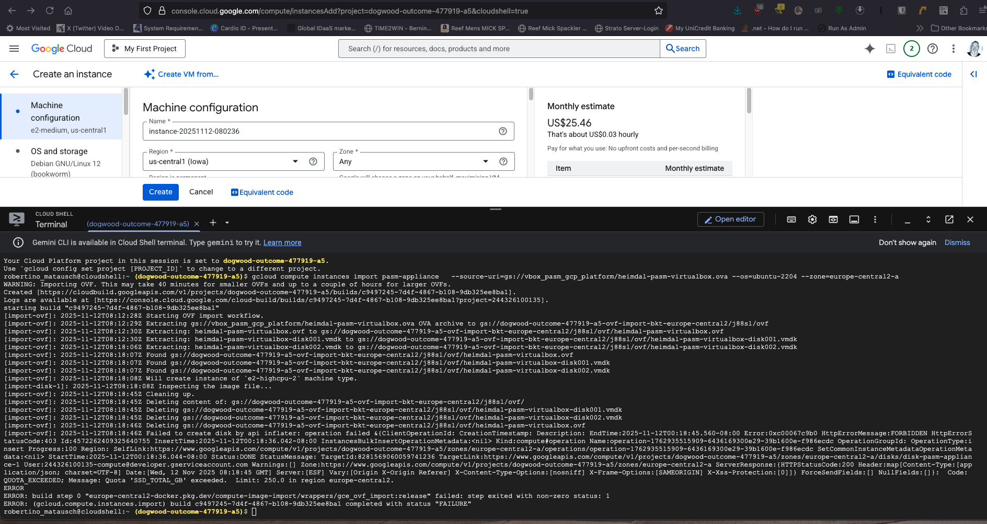Open the Cloud Shell keyboard settings
987x524 pixels.
click(791, 219)
